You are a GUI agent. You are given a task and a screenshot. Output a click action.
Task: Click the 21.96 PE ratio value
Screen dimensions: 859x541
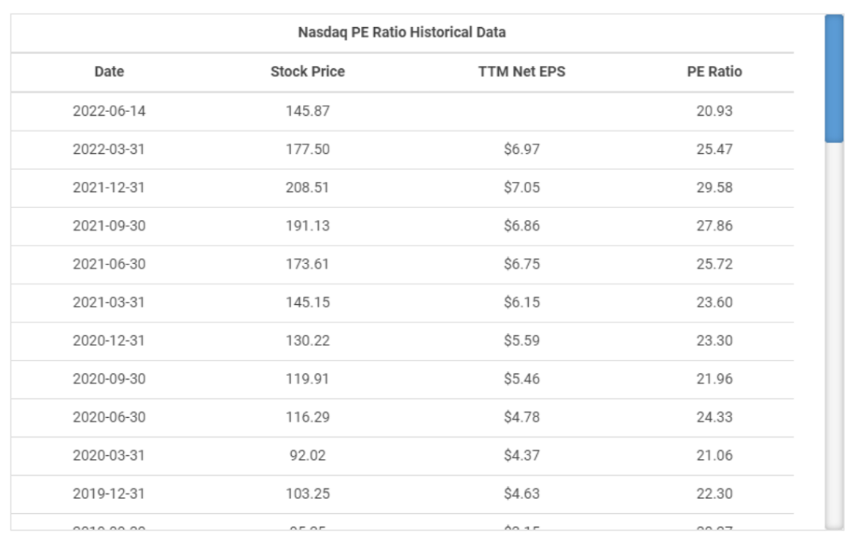coord(713,378)
